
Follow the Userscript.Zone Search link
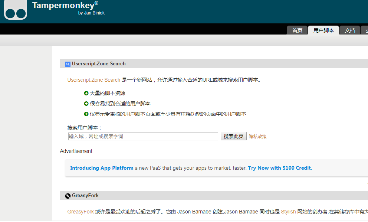pos(93,79)
